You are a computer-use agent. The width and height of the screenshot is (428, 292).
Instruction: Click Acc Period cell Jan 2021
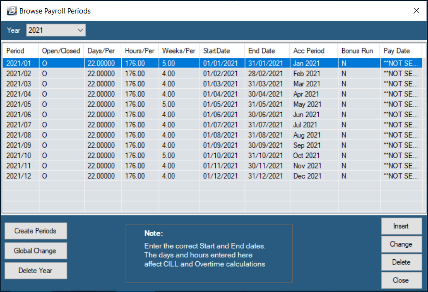pyautogui.click(x=306, y=64)
